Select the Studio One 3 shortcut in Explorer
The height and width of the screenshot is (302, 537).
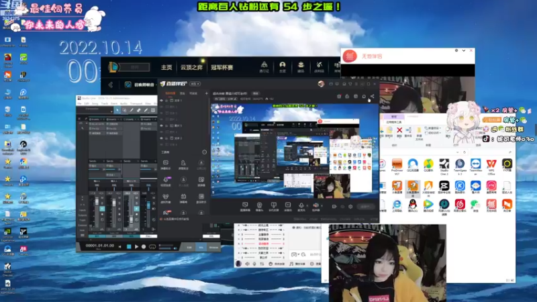444,166
